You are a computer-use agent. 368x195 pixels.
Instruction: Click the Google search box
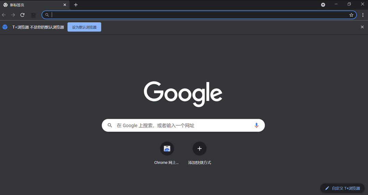(183, 125)
